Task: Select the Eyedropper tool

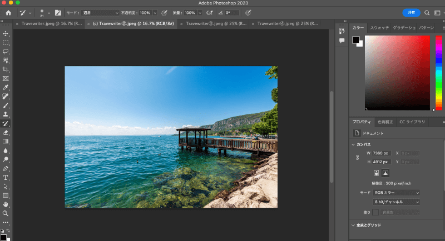Action: pos(6,87)
